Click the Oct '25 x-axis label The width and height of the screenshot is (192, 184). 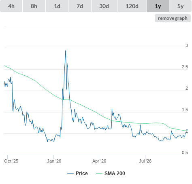point(11,161)
